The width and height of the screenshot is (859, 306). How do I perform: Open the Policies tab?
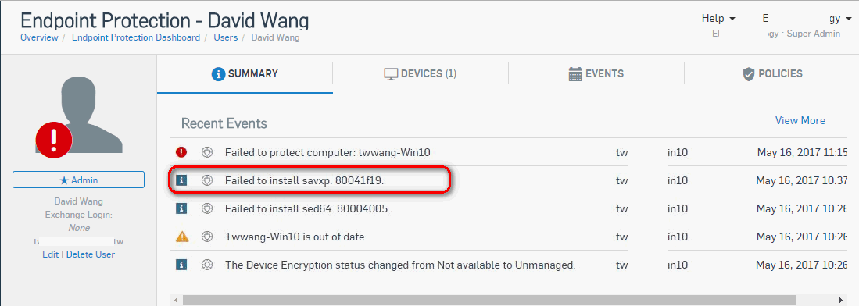[x=772, y=74]
